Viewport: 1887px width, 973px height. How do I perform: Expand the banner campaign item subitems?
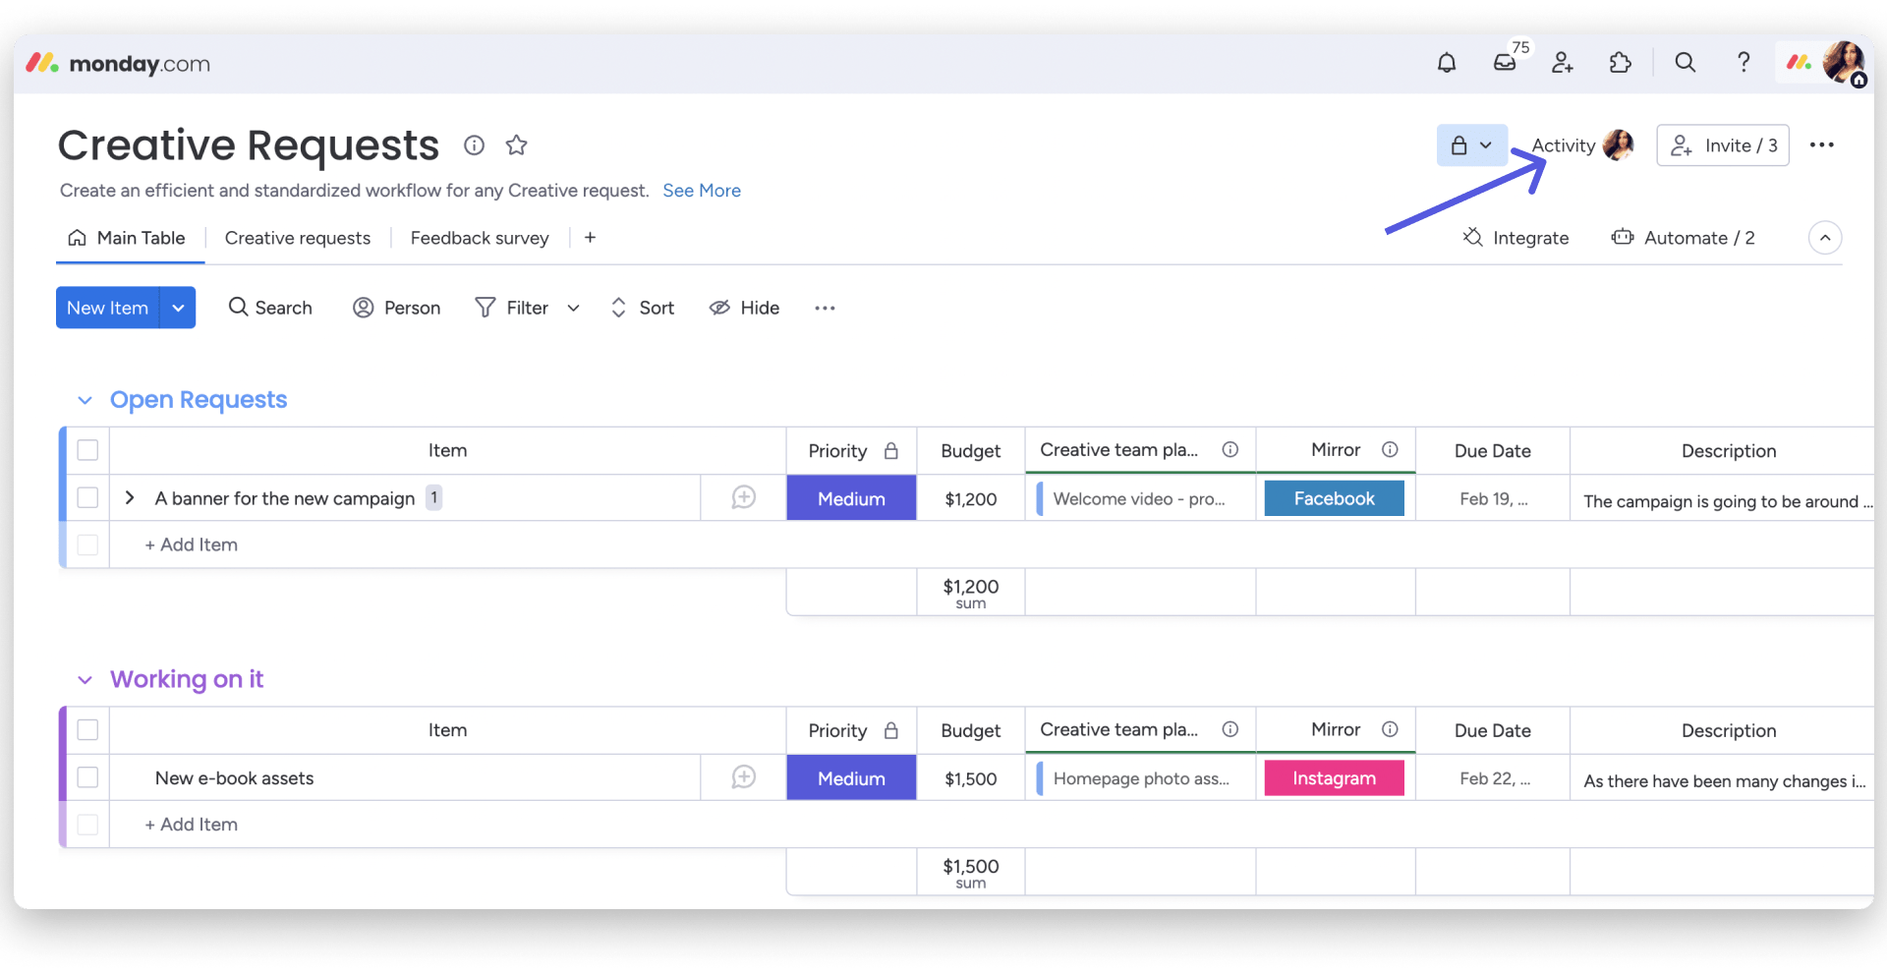click(x=129, y=497)
